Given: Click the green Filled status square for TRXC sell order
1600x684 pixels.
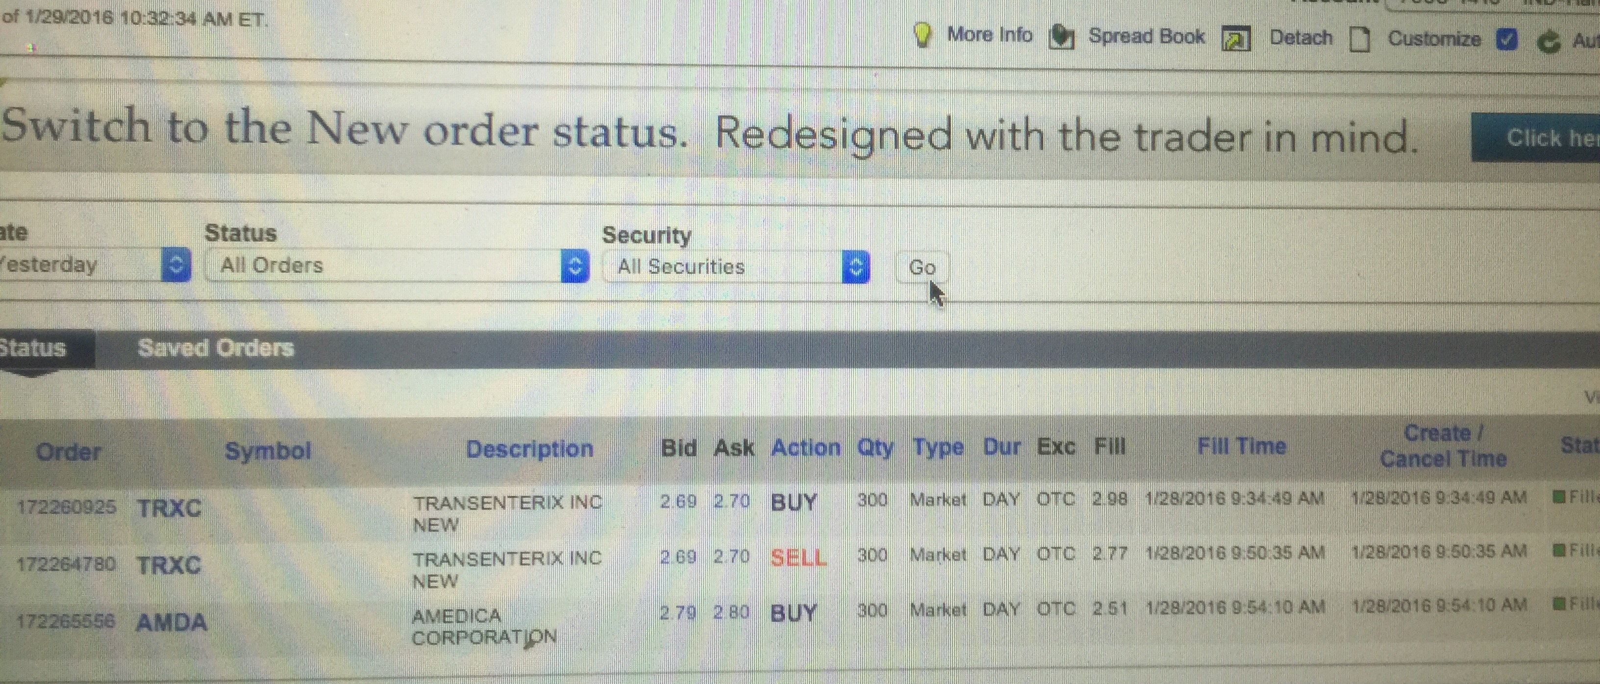Looking at the screenshot, I should point(1558,550).
